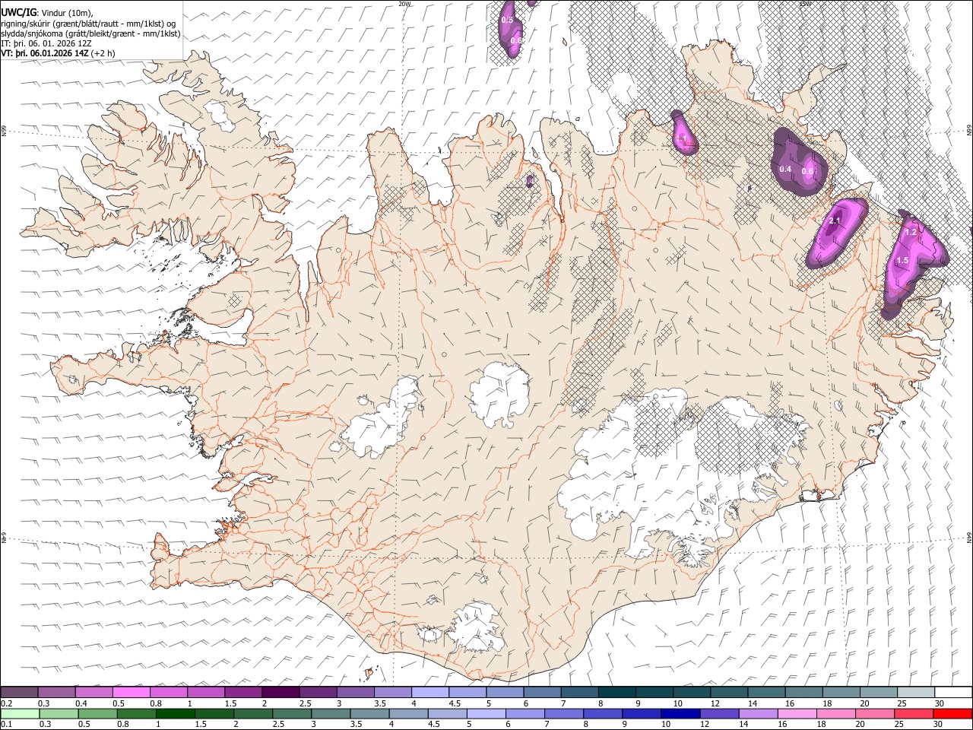Pick upper legend swatch between 8 and 9
This screenshot has width=973, height=730.
(616, 693)
